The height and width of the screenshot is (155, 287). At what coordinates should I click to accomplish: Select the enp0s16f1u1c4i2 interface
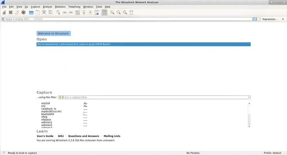[51, 111]
